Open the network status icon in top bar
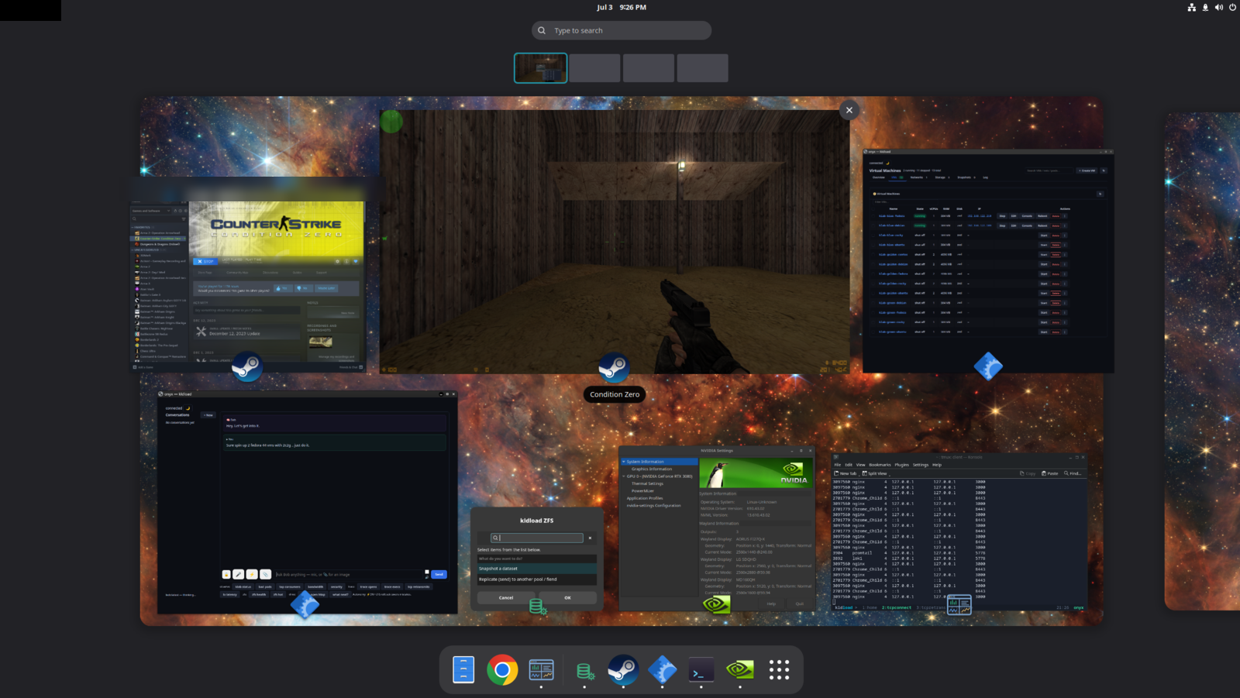Image resolution: width=1240 pixels, height=698 pixels. pos(1192,7)
